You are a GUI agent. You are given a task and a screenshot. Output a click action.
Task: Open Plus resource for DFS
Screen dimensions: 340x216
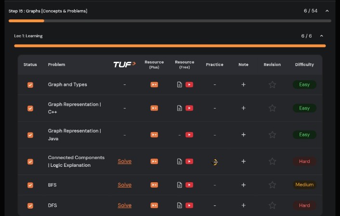coord(154,205)
